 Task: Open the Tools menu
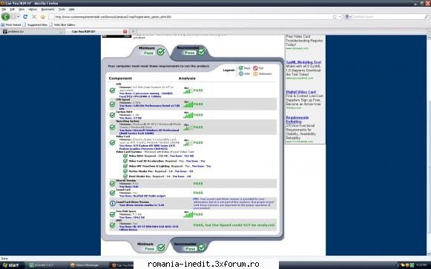pos(62,10)
